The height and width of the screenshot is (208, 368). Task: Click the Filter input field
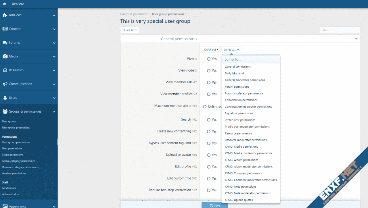tap(340, 30)
